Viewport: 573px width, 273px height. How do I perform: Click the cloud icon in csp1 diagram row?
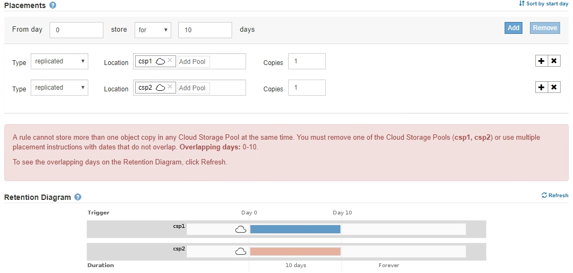241,229
